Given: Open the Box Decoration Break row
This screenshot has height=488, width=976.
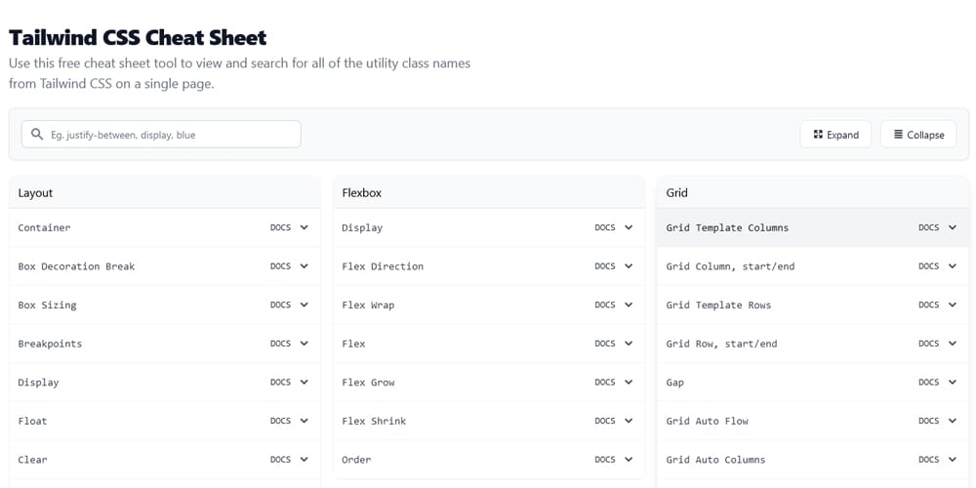Looking at the screenshot, I should click(x=165, y=266).
